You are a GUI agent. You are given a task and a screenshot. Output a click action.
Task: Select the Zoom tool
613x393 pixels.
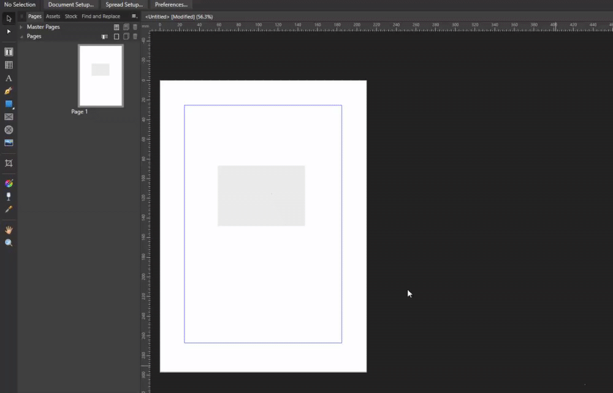8,242
